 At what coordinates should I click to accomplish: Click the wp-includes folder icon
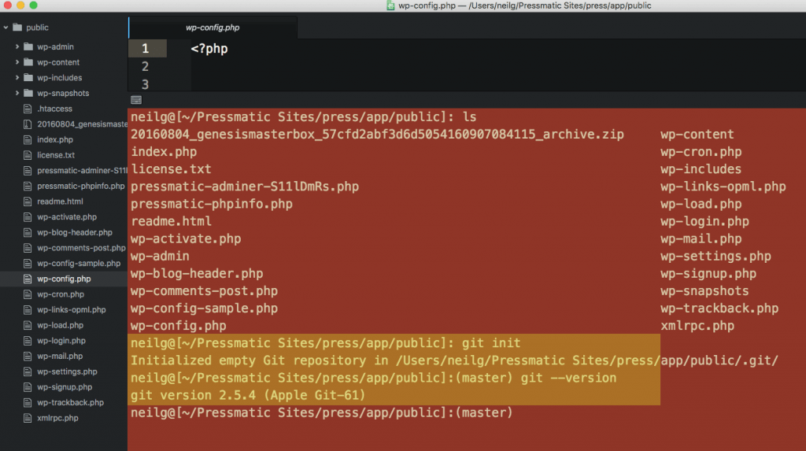point(28,78)
